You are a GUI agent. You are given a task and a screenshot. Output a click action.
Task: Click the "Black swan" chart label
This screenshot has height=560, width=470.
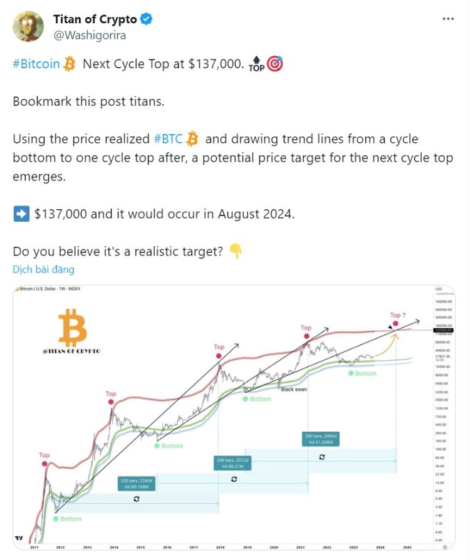pos(293,389)
